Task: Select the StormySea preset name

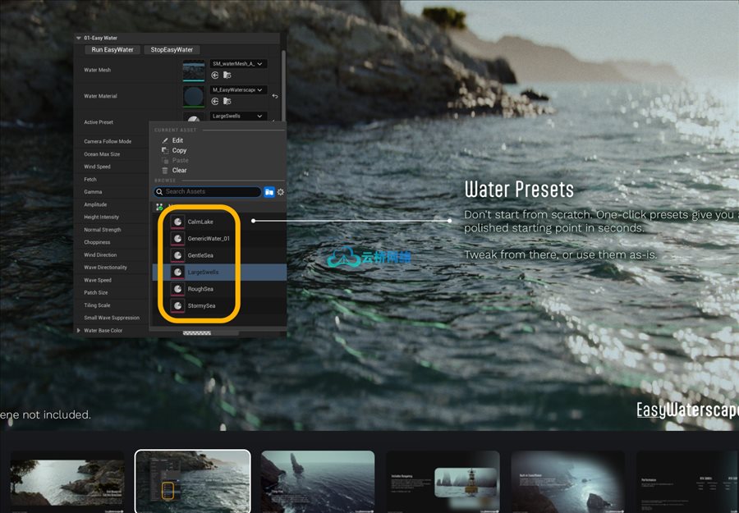Action: [x=201, y=305]
